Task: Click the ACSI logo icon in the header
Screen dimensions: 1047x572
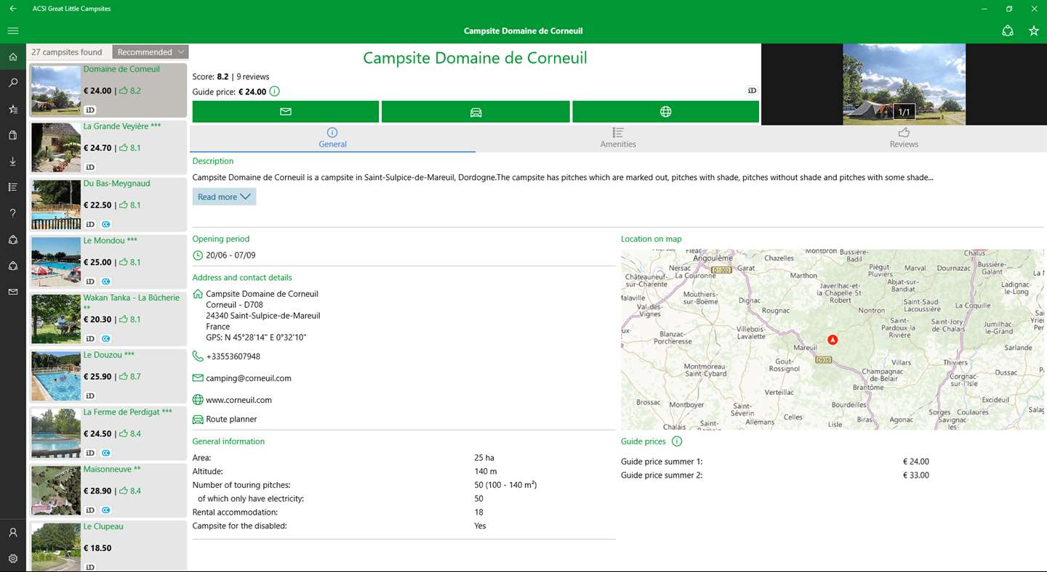Action: (x=1008, y=31)
